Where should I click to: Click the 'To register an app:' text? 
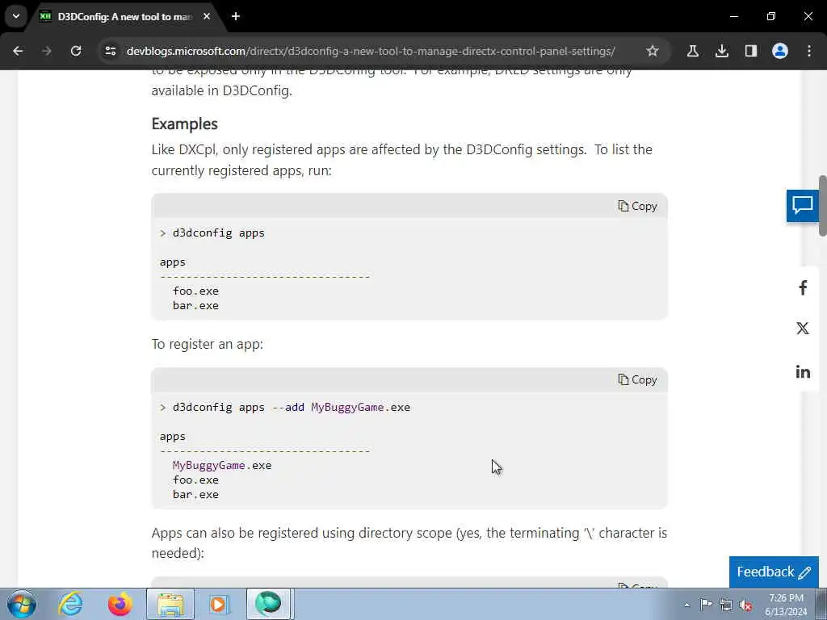pos(208,344)
